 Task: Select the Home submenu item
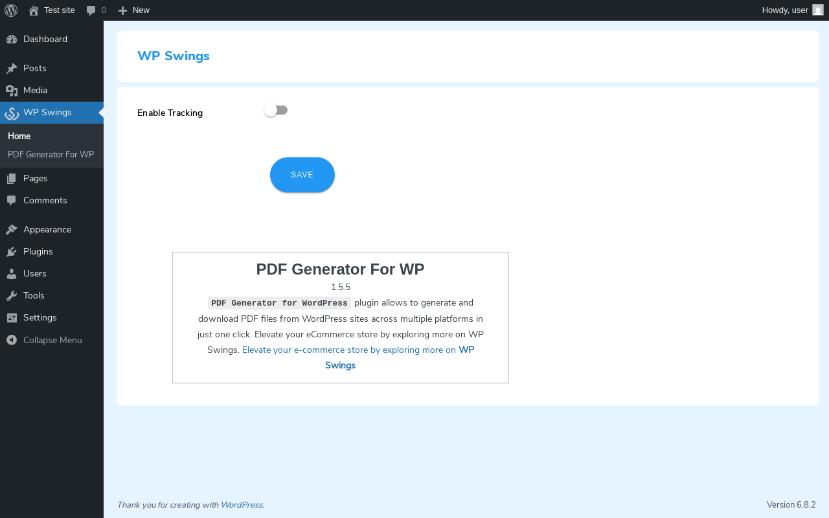tap(19, 136)
